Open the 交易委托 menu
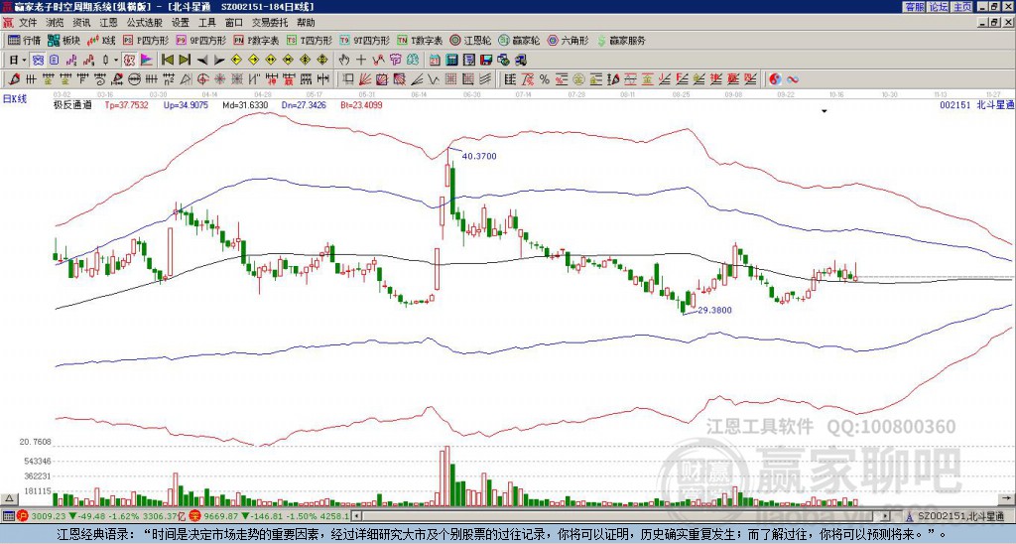Viewport: 1016px width, 544px height. coord(270,23)
